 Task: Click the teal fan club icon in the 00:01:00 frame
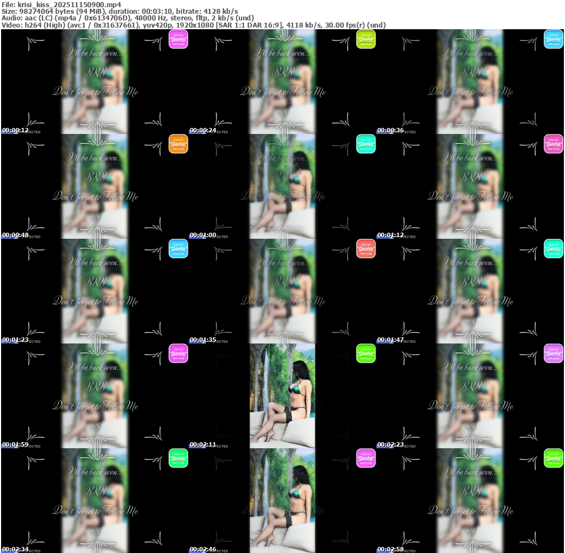[366, 144]
